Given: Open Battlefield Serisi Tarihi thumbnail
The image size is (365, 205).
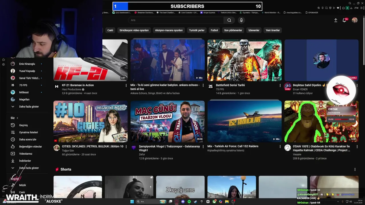Looking at the screenshot, I should pyautogui.click(x=244, y=60).
